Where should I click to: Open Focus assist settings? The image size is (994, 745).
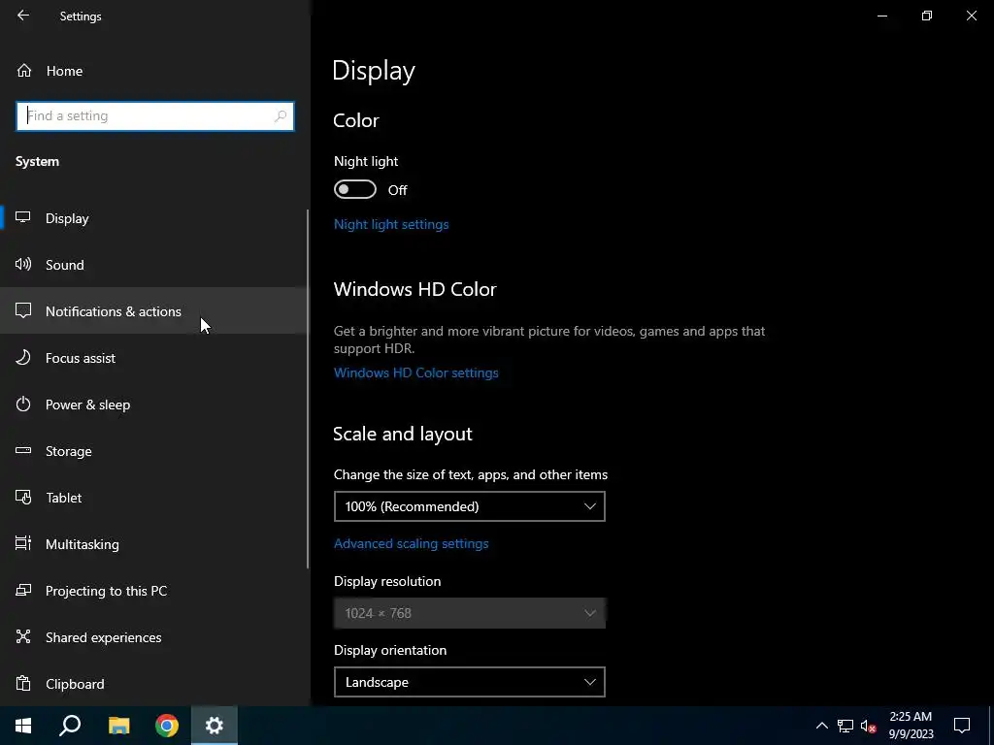[x=154, y=358]
